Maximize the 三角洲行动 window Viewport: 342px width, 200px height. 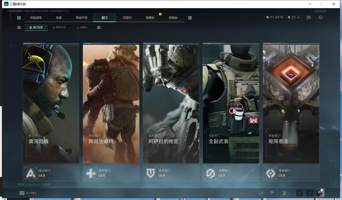click(322, 4)
